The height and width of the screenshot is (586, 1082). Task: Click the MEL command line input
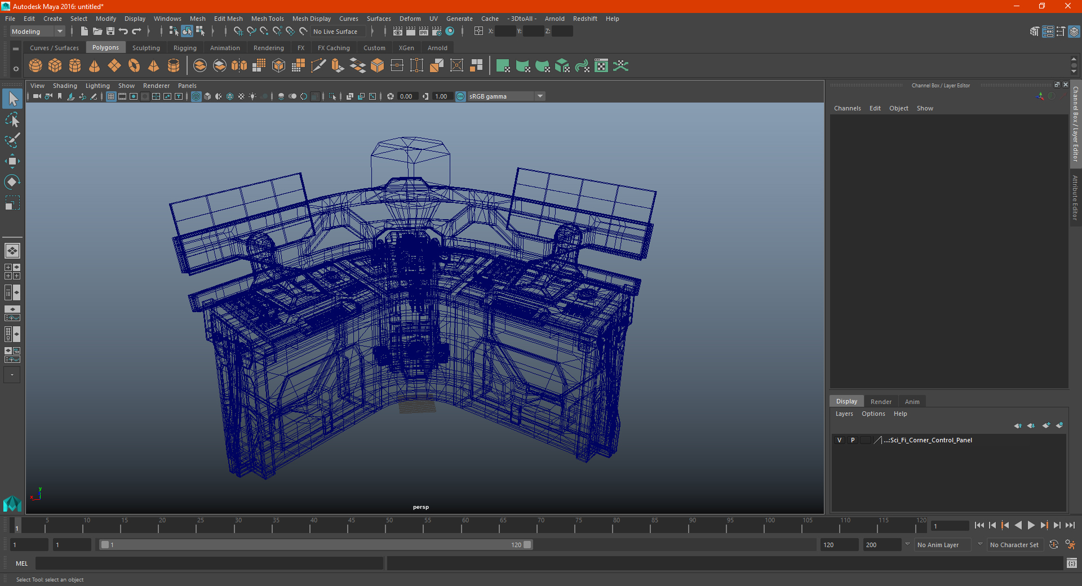click(x=210, y=563)
